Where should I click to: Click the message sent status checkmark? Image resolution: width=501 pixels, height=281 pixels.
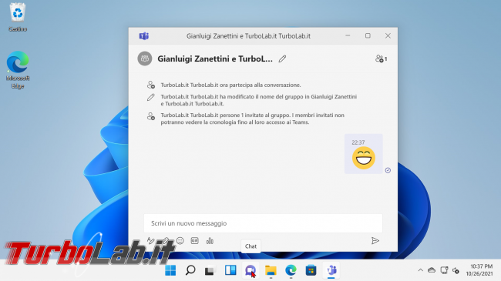coord(388,170)
